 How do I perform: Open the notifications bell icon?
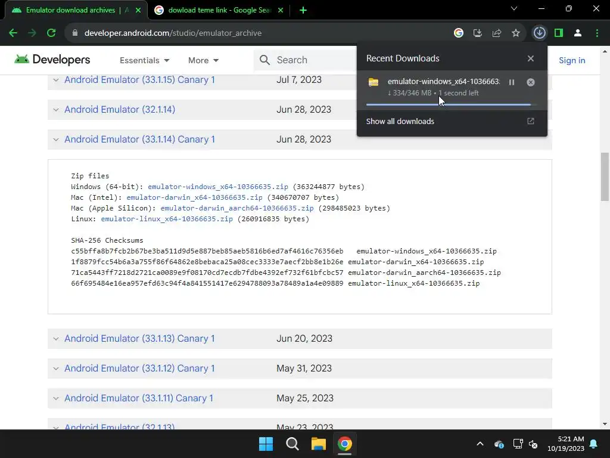(x=594, y=444)
